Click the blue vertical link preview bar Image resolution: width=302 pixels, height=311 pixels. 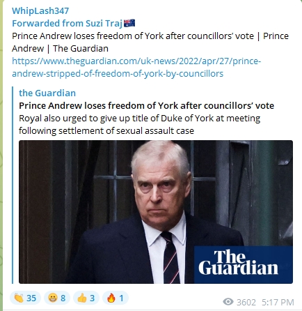coord(13,185)
